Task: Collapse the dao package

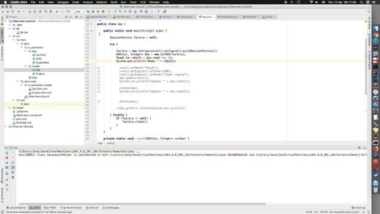Action: [x=26, y=51]
